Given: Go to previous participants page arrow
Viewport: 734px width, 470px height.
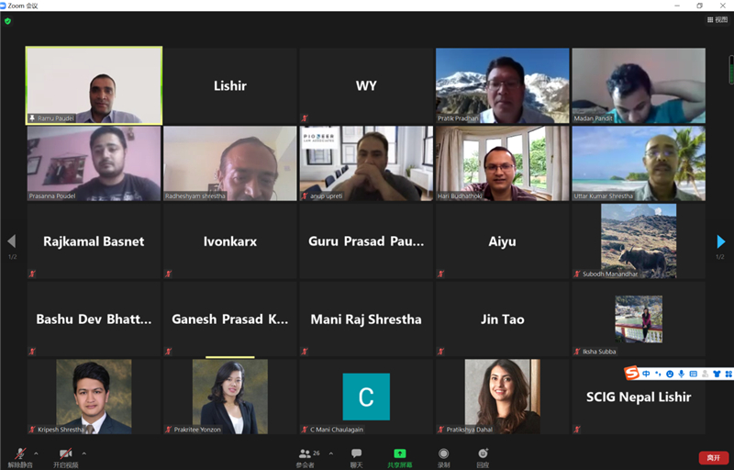Looking at the screenshot, I should click(12, 241).
